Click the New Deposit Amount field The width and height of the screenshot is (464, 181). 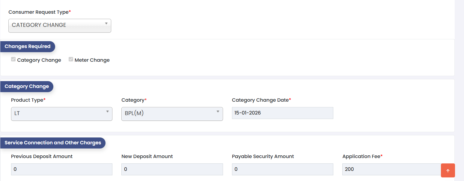pyautogui.click(x=172, y=169)
